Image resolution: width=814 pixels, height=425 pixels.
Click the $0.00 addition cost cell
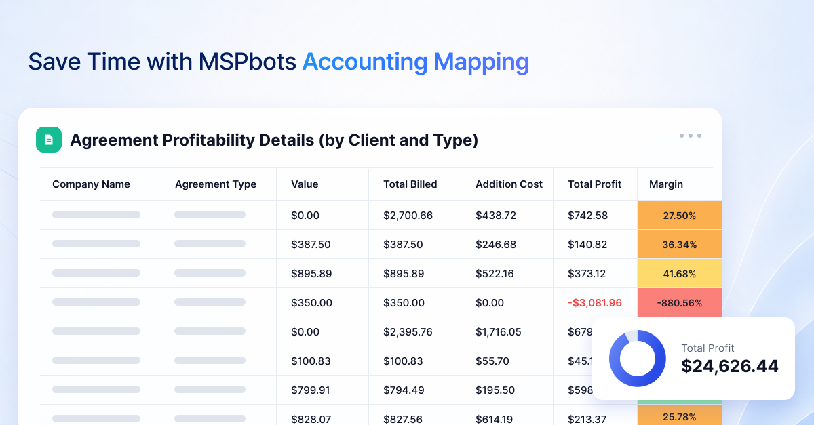[490, 303]
